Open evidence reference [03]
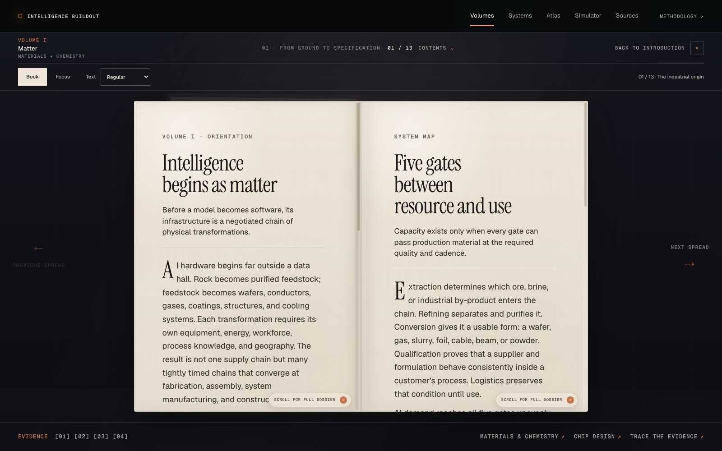The image size is (722, 451). 101,437
